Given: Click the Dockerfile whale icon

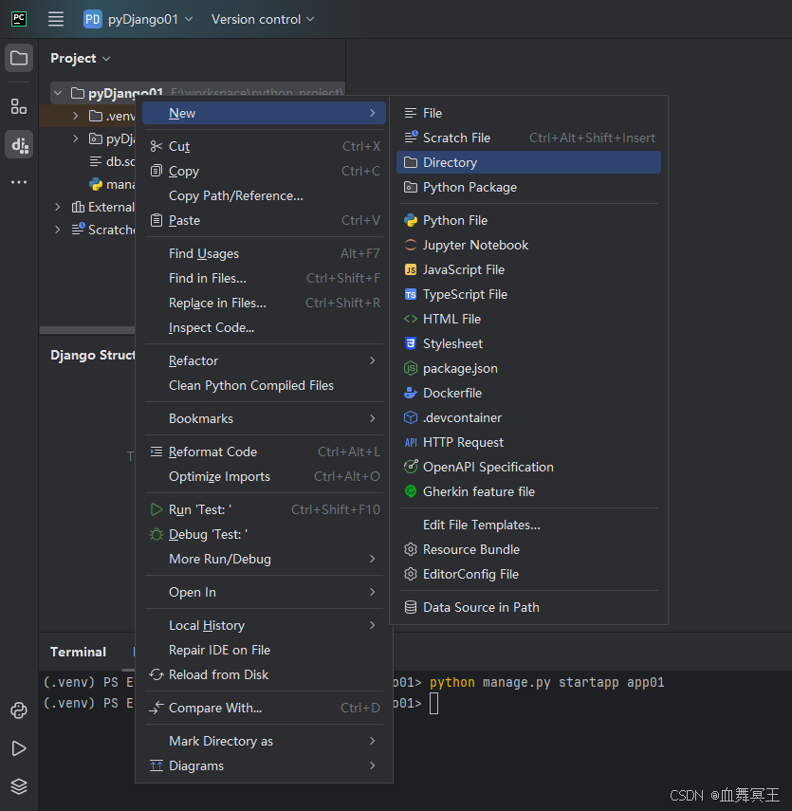Looking at the screenshot, I should click(411, 393).
